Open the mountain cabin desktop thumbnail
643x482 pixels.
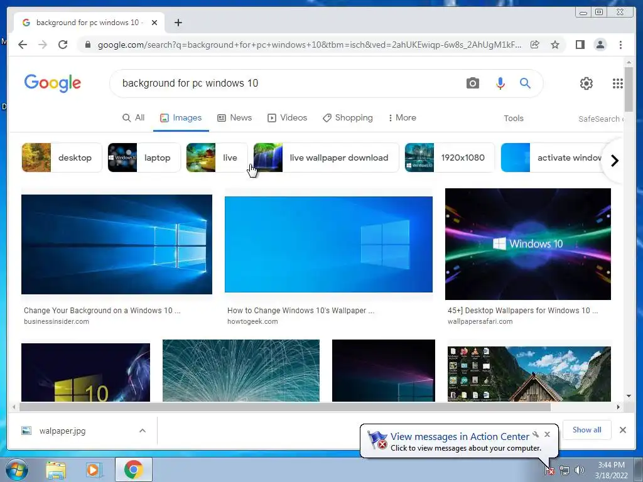point(529,374)
